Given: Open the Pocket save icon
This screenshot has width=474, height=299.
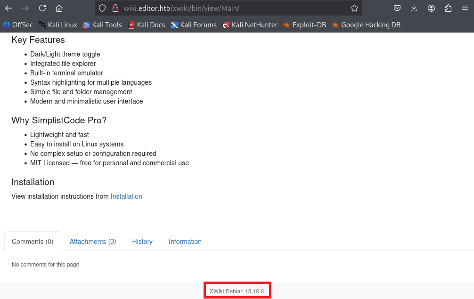Looking at the screenshot, I should (x=397, y=8).
